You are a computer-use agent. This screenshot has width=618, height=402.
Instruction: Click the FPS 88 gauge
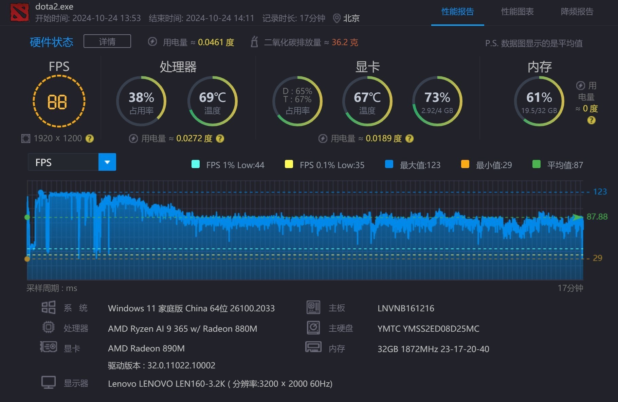point(59,101)
